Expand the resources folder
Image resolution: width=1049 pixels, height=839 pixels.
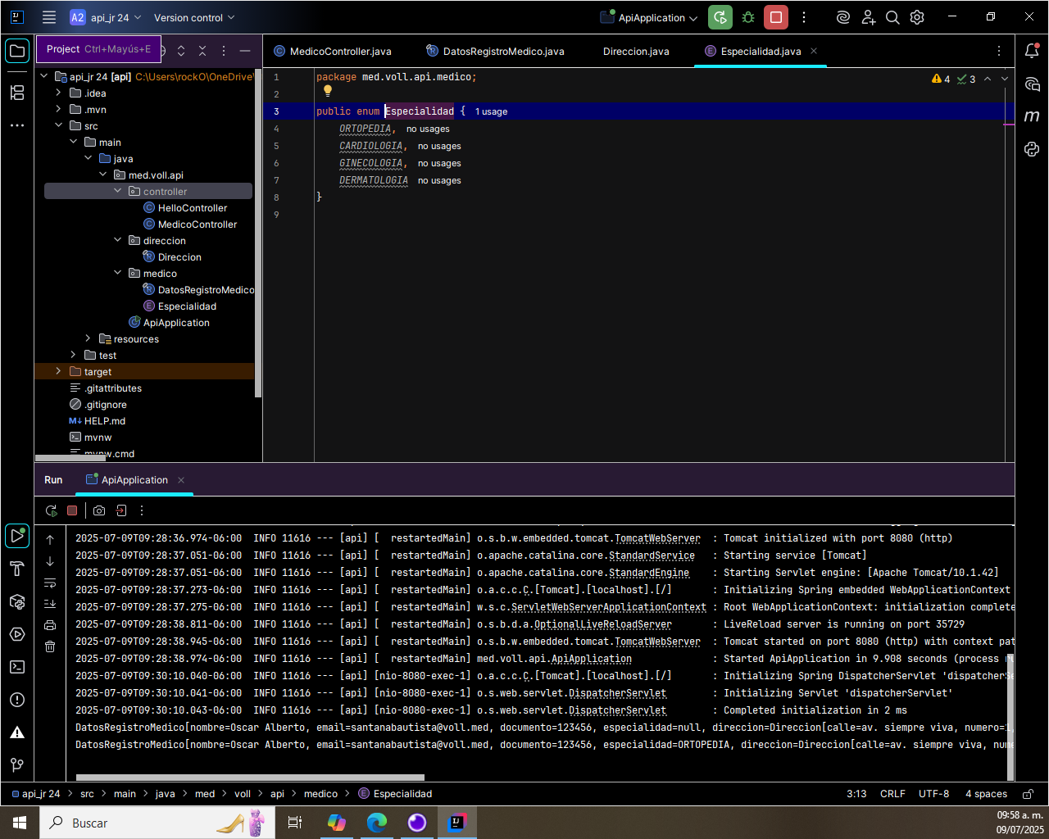click(x=88, y=338)
